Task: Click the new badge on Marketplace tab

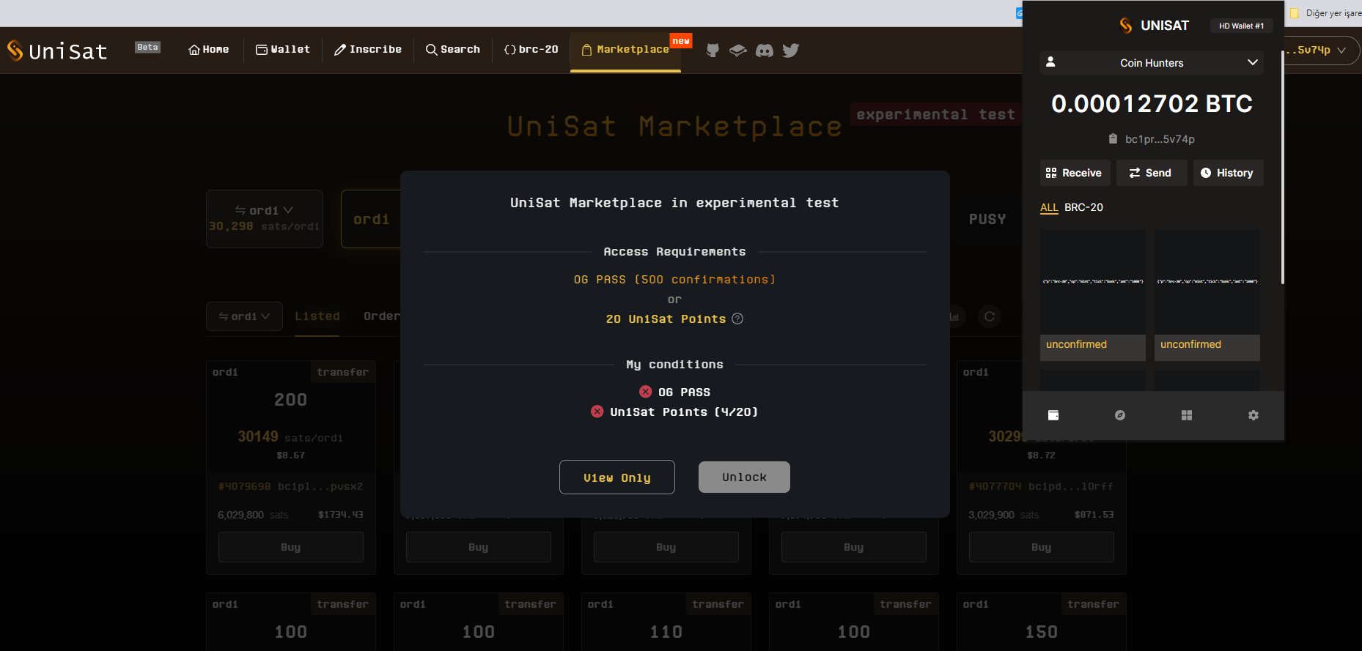Action: click(x=681, y=41)
